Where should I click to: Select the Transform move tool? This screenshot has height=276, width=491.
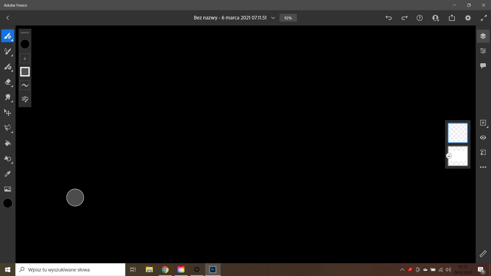click(8, 113)
